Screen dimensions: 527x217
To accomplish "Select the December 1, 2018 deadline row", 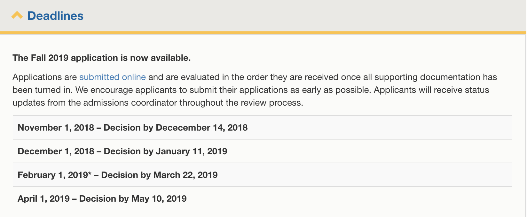I will coord(122,151).
